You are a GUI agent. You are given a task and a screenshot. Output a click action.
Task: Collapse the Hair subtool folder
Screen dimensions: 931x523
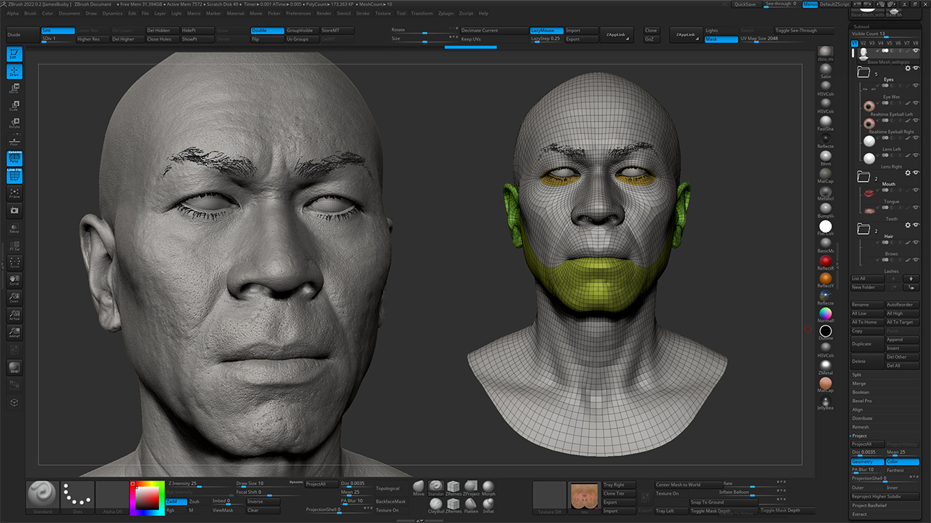(864, 229)
